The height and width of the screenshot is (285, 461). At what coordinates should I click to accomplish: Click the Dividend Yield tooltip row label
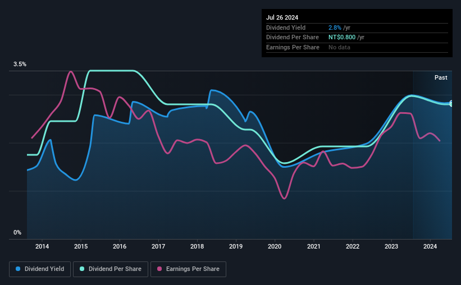point(286,27)
